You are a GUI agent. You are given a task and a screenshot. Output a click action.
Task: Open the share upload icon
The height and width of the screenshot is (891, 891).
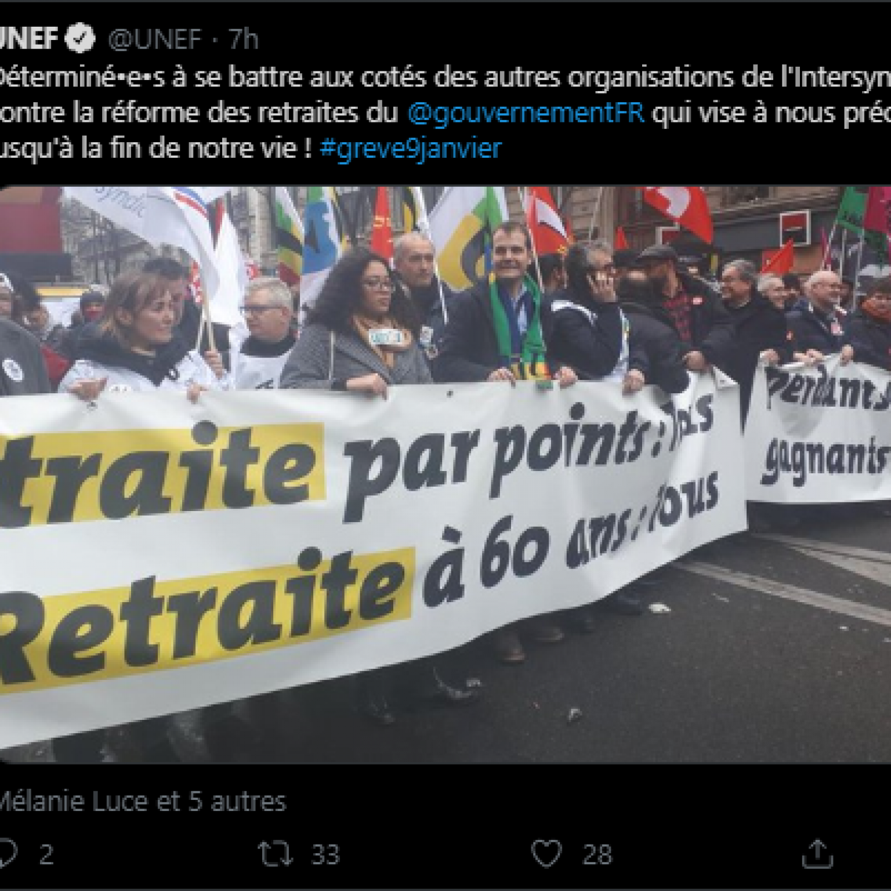click(818, 853)
